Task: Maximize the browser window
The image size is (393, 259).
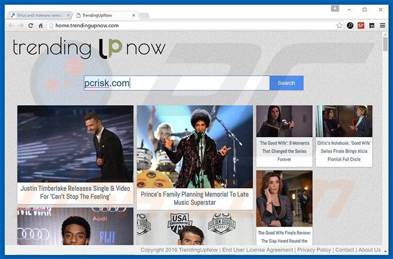Action: click(365, 9)
